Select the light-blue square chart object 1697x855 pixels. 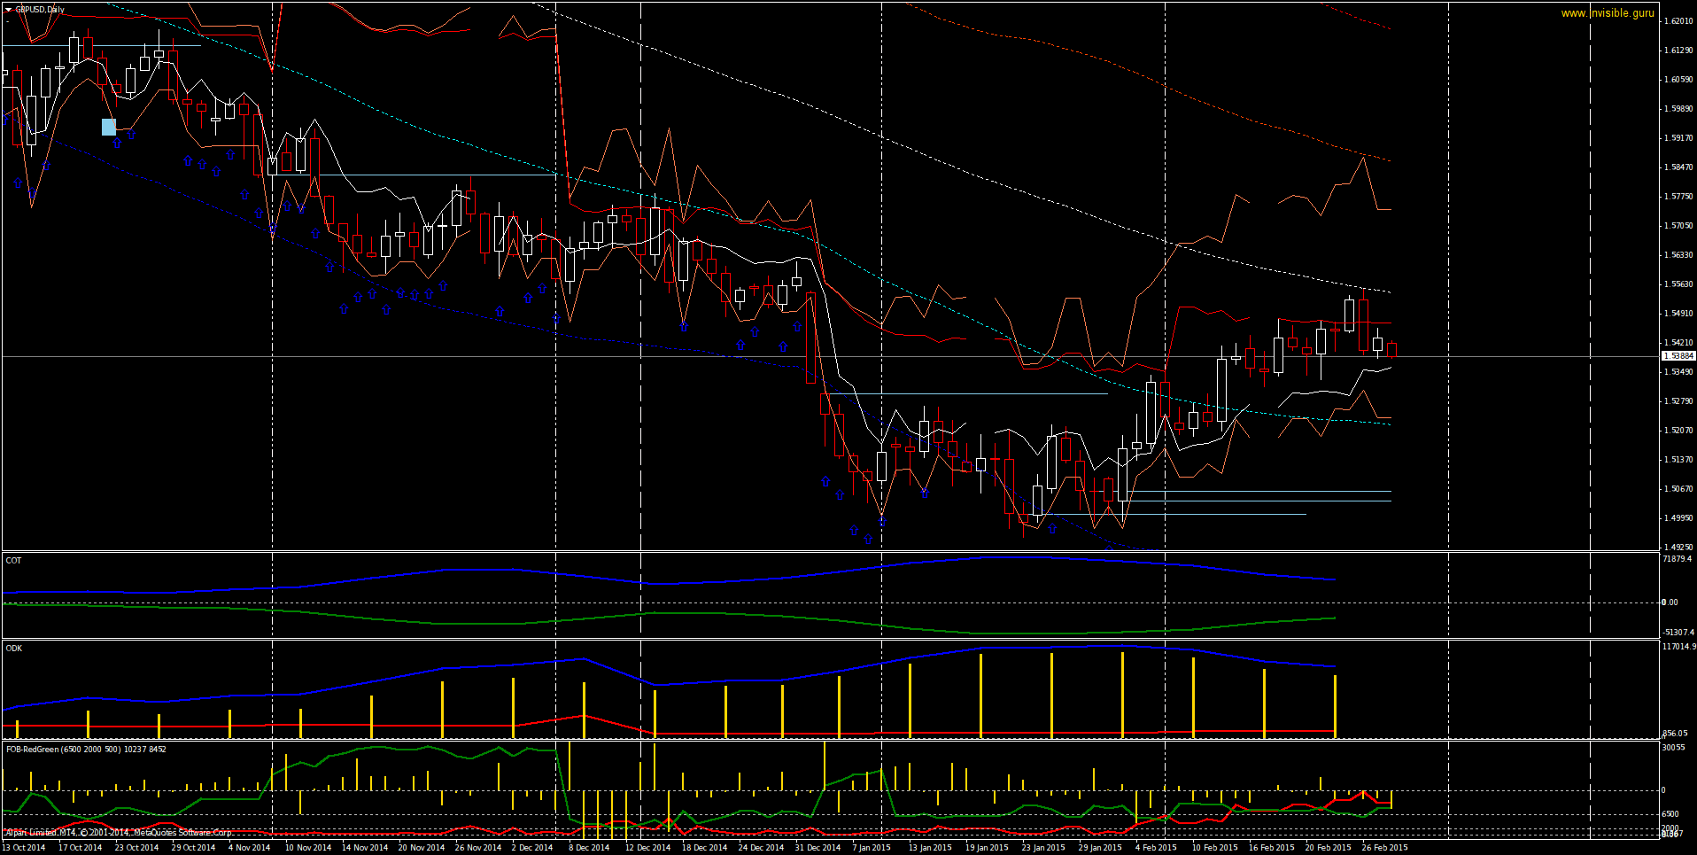pyautogui.click(x=109, y=127)
